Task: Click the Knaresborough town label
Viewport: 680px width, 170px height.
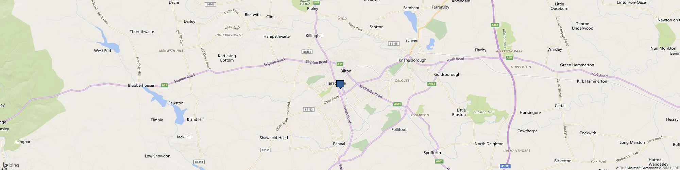Action: tap(412, 60)
